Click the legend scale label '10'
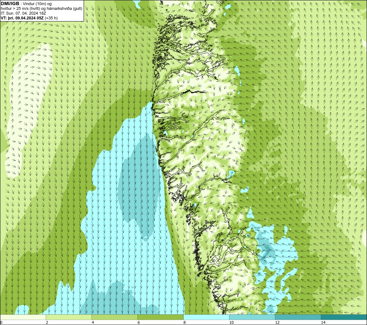The image size is (367, 325). [231, 323]
